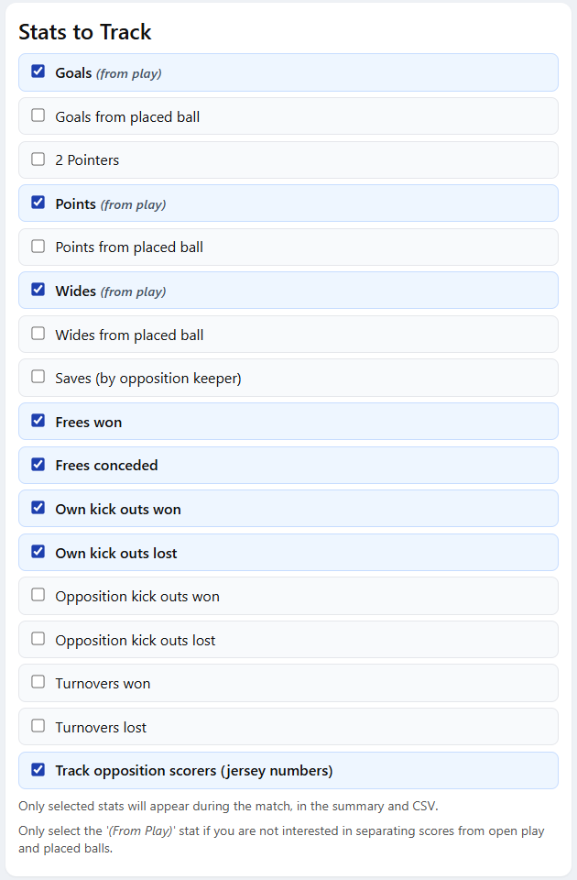Disable Points (from play) tracking
The image size is (577, 880).
tap(38, 203)
